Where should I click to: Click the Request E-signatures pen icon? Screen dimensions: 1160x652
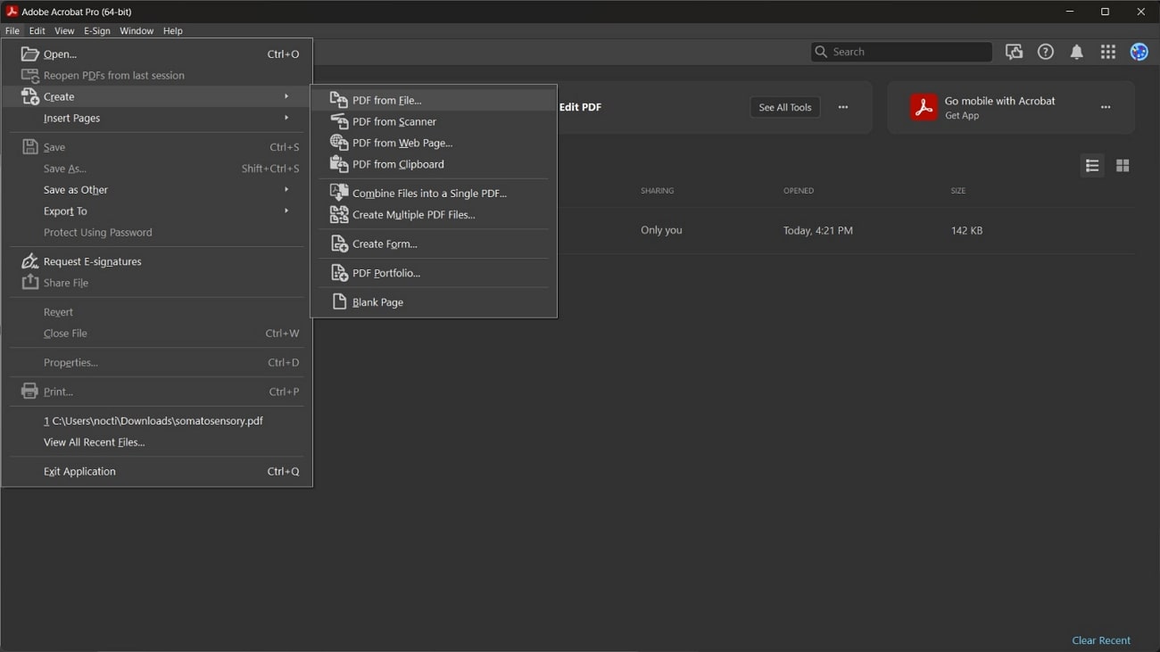point(29,261)
